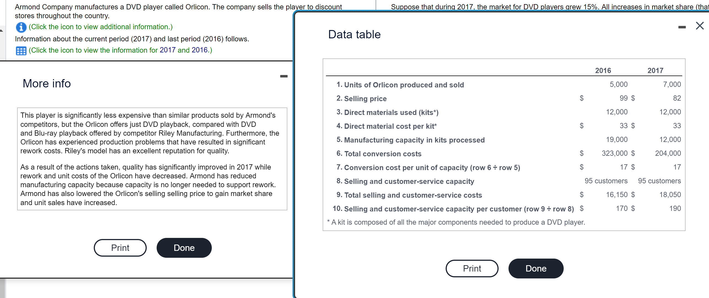Viewport: 709px width, 298px height.
Task: Click the minimize dash on More info dialog
Action: pos(284,76)
